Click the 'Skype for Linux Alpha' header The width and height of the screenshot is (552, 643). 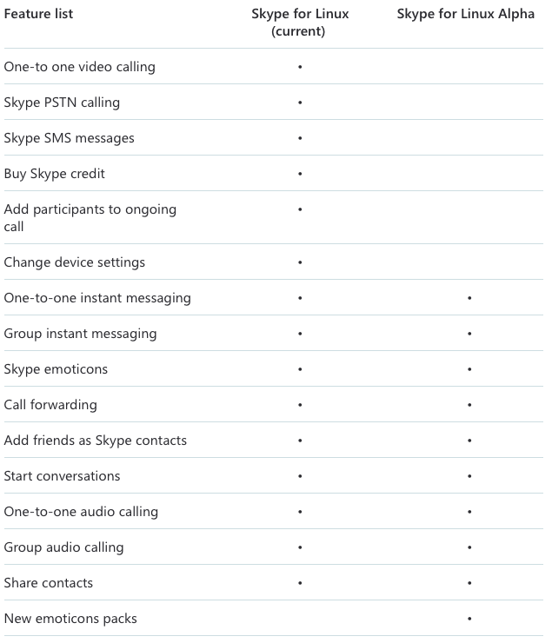[x=465, y=14]
